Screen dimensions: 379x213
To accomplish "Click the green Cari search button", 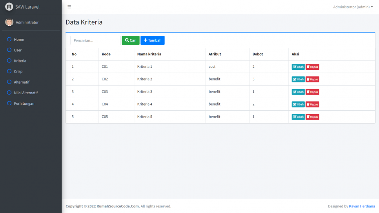I will point(131,40).
